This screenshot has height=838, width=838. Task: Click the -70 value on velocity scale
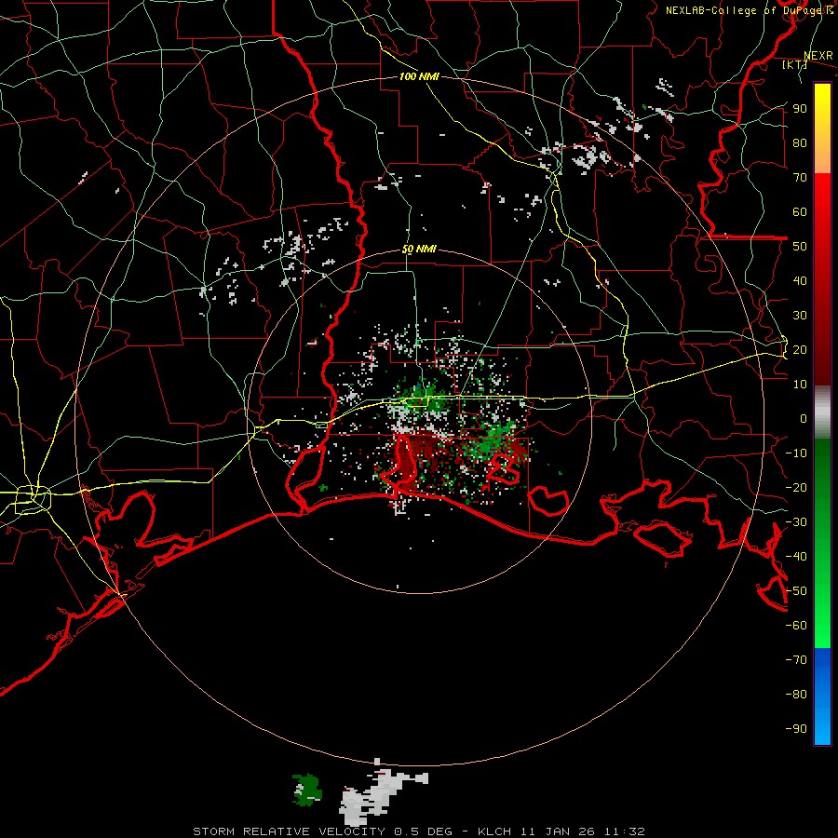coord(796,660)
